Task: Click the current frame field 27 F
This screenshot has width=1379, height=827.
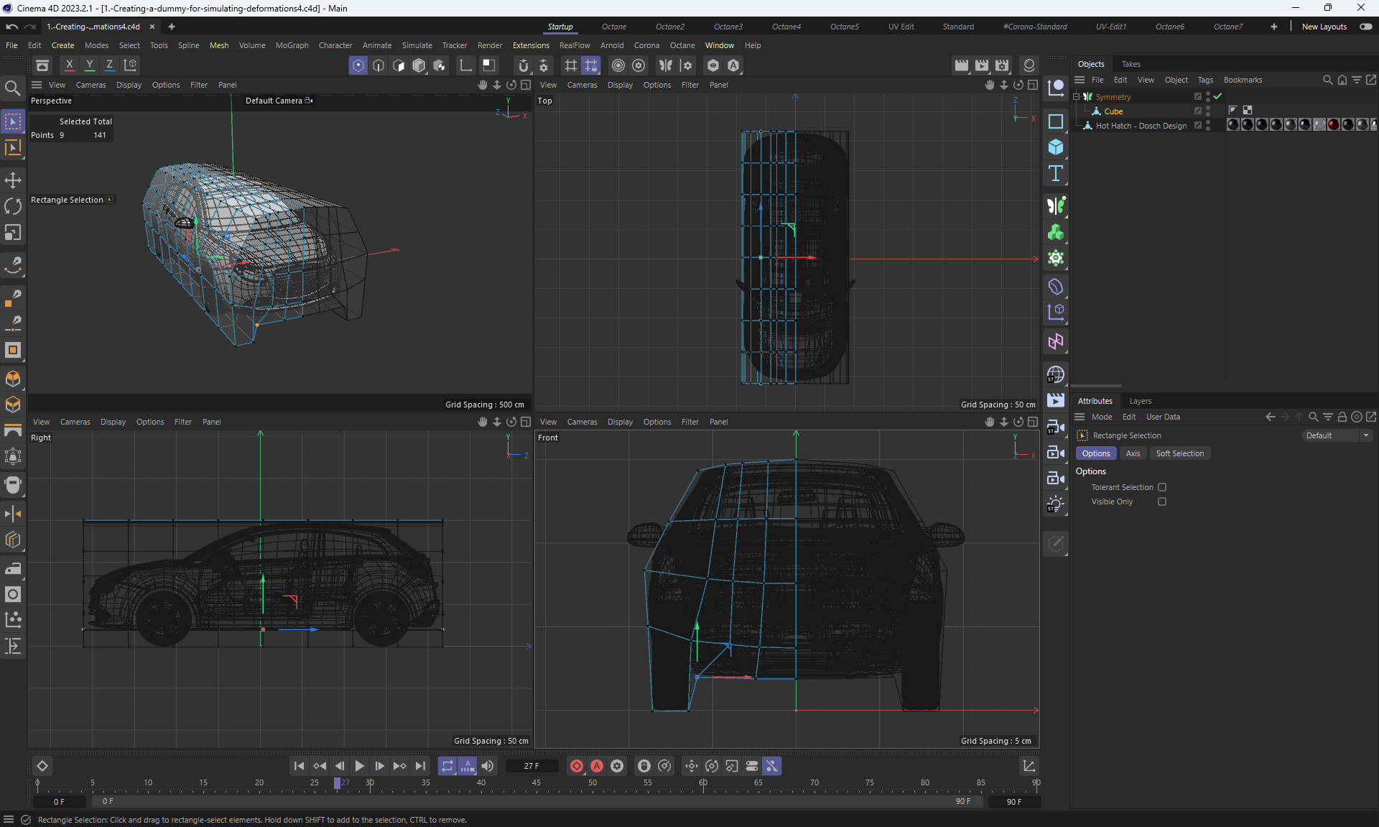Action: (x=531, y=766)
